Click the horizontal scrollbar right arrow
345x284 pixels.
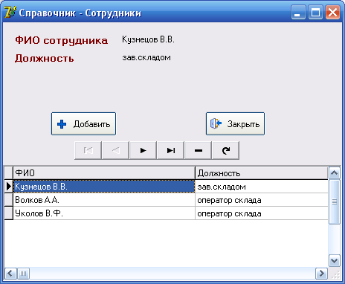(x=321, y=274)
